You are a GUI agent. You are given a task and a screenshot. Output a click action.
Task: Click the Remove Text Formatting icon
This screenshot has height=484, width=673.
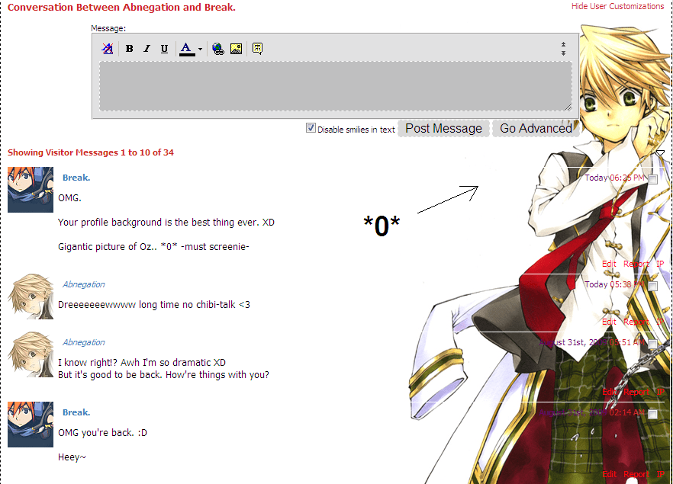(x=108, y=49)
